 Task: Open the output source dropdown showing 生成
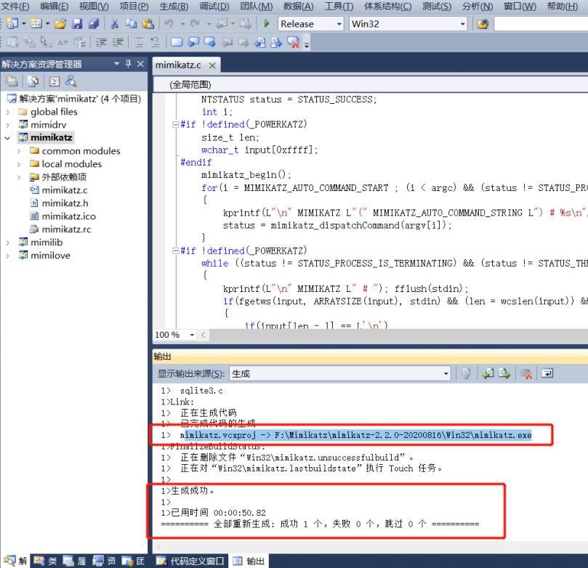click(x=446, y=374)
